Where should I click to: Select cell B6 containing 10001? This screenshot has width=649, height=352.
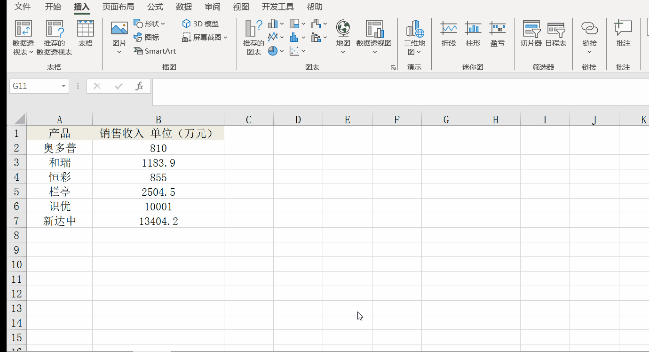158,207
